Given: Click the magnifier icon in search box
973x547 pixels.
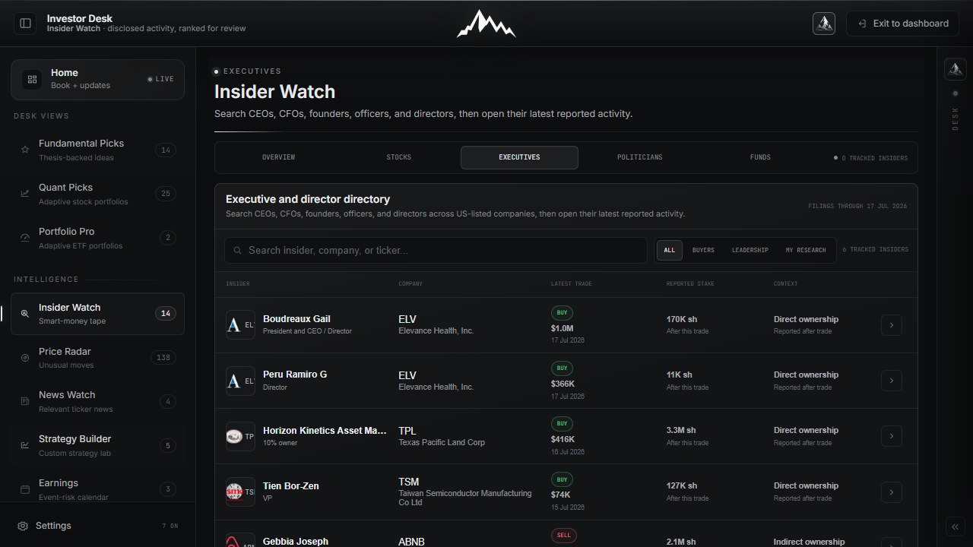Looking at the screenshot, I should [238, 251].
